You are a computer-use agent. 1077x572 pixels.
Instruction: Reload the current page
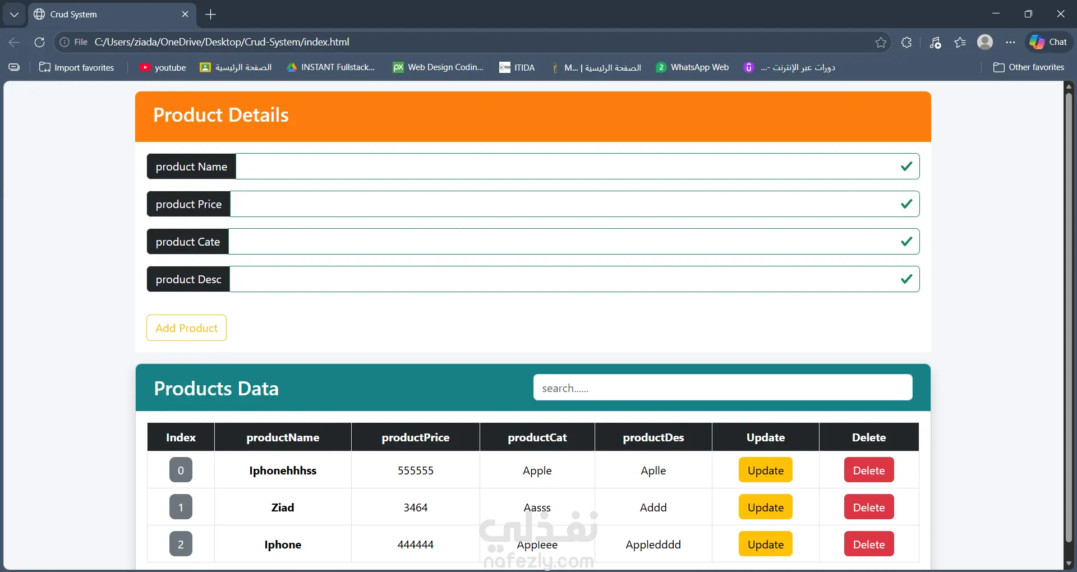39,42
